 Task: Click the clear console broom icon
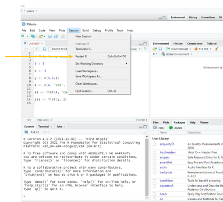[x=145, y=132]
